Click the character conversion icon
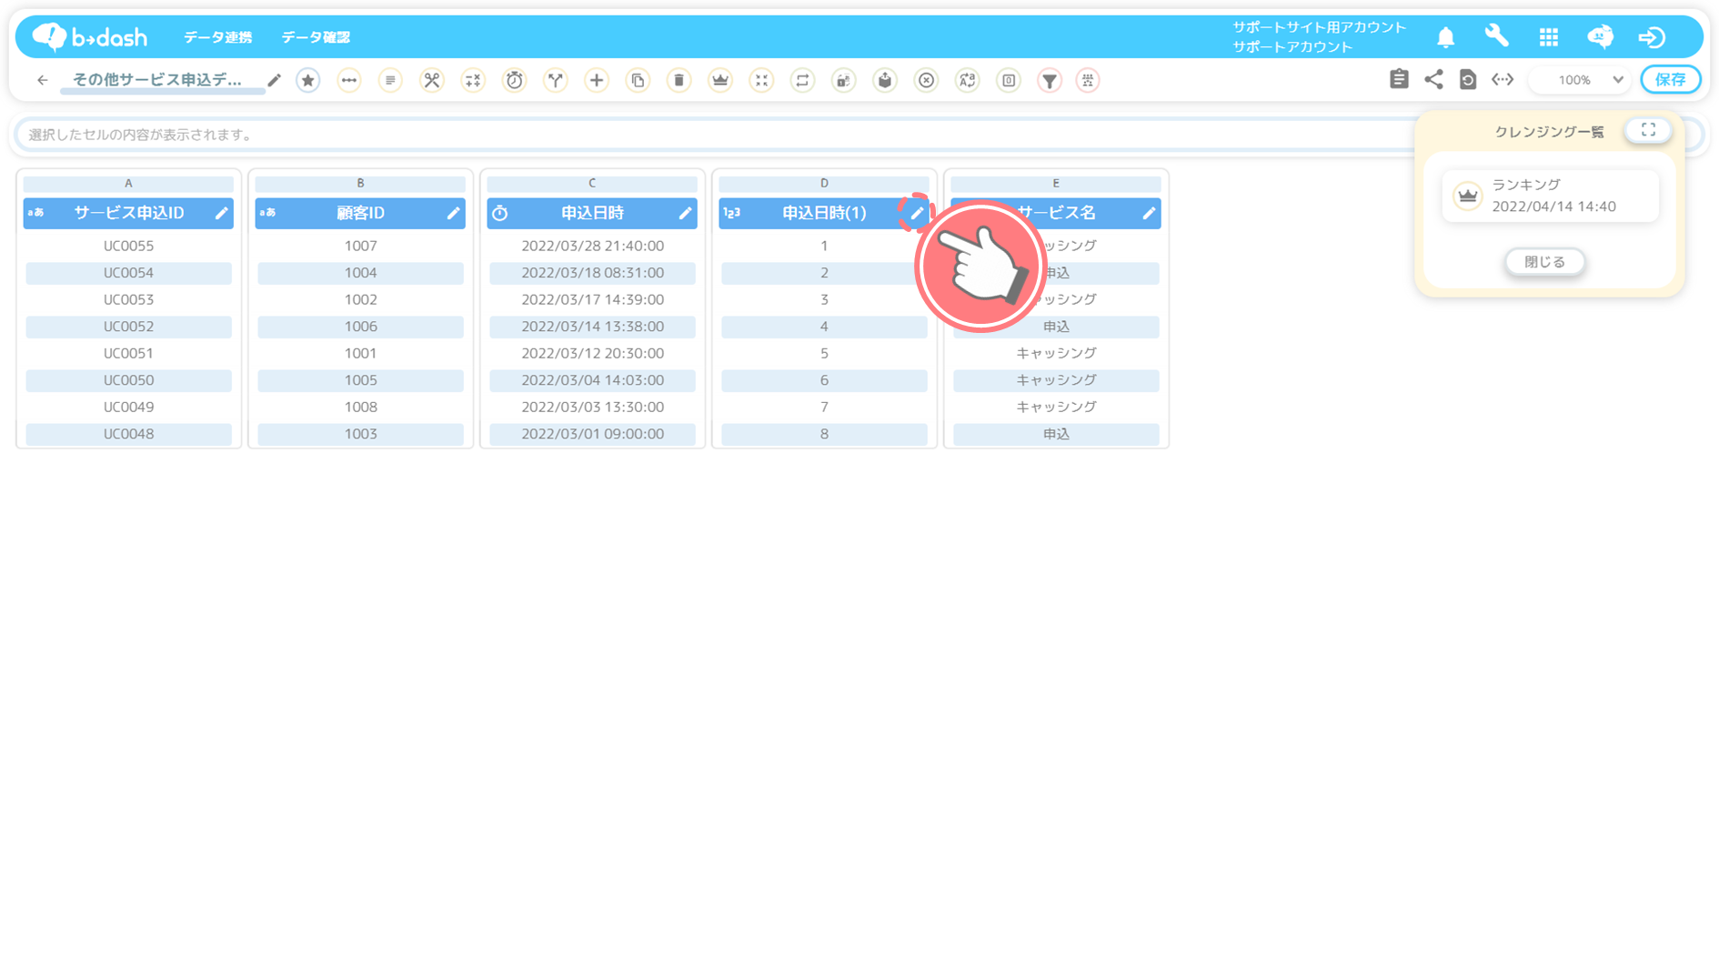Viewport: 1719px width, 967px height. tap(968, 80)
